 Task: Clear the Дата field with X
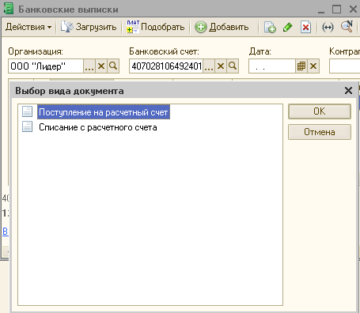click(313, 66)
